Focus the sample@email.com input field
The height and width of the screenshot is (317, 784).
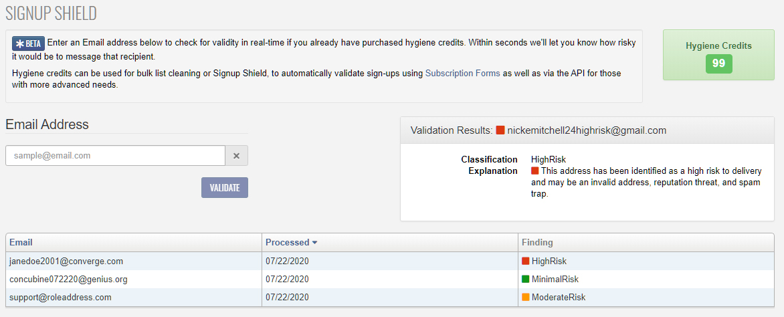[x=116, y=156]
